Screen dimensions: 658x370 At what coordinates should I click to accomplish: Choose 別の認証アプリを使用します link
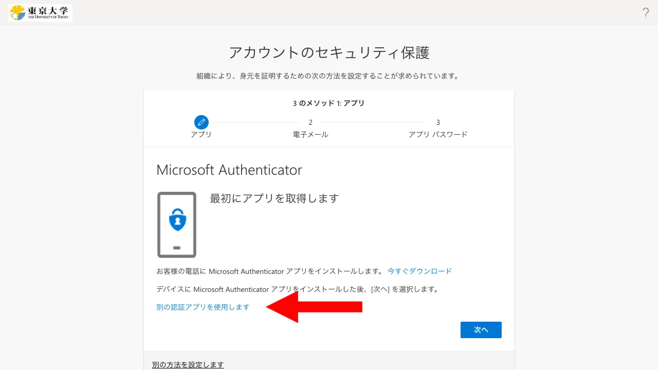[203, 307]
